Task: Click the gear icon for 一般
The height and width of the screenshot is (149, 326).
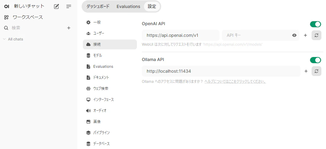Action: point(88,22)
